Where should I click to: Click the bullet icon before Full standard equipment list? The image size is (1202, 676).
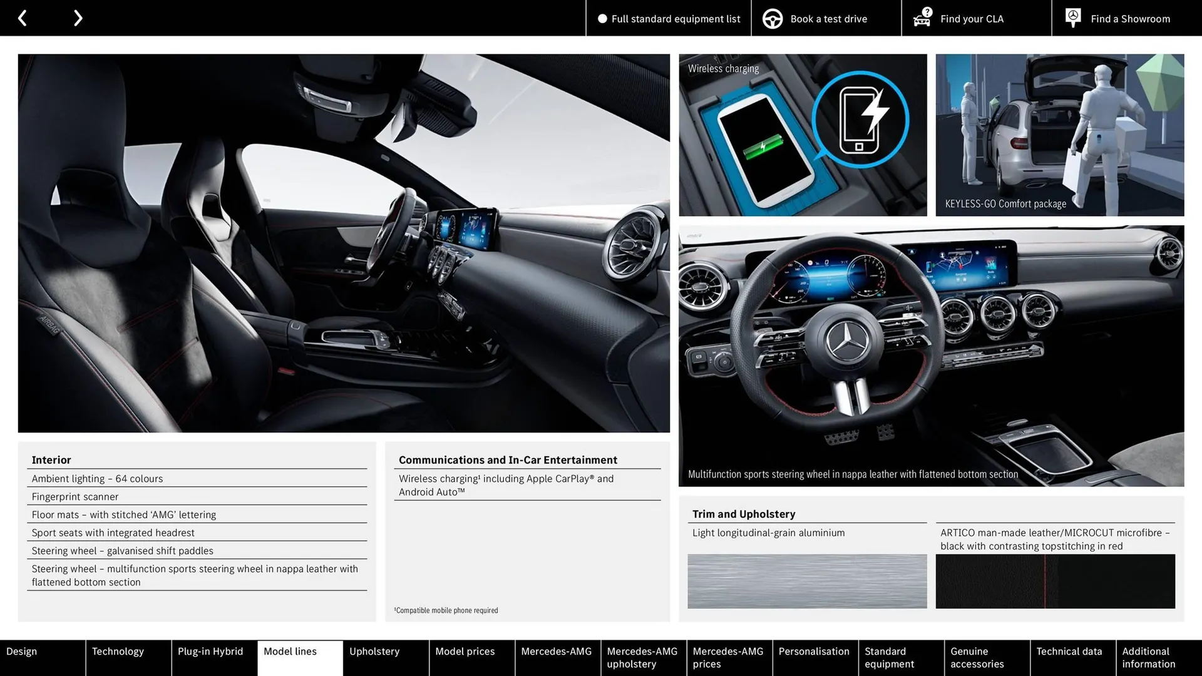603,19
